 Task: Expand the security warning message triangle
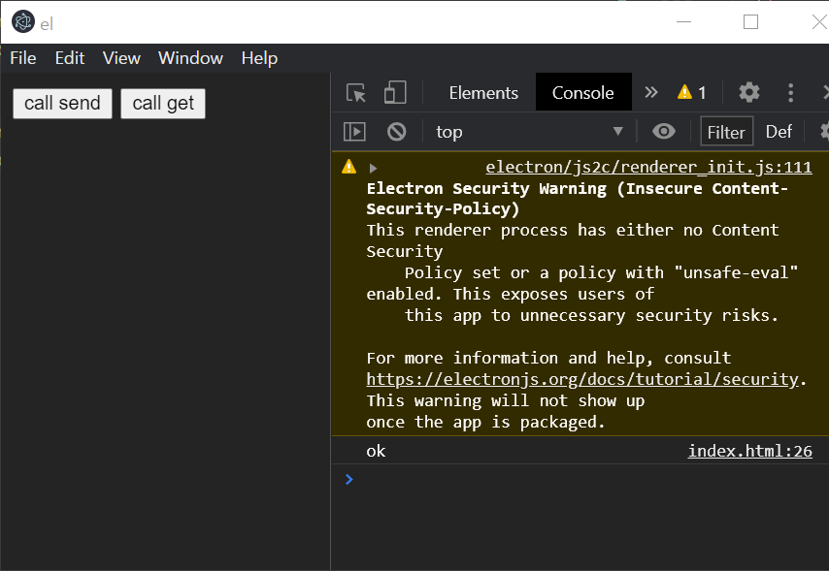click(373, 169)
